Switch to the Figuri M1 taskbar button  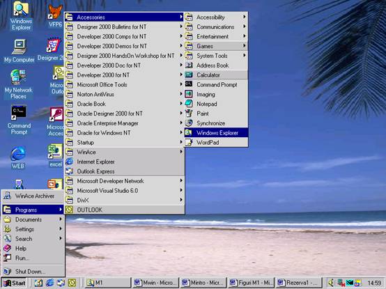tap(251, 283)
